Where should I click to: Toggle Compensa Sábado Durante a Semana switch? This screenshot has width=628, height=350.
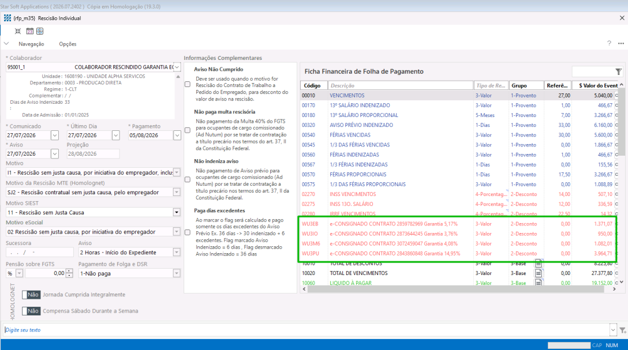click(x=31, y=311)
